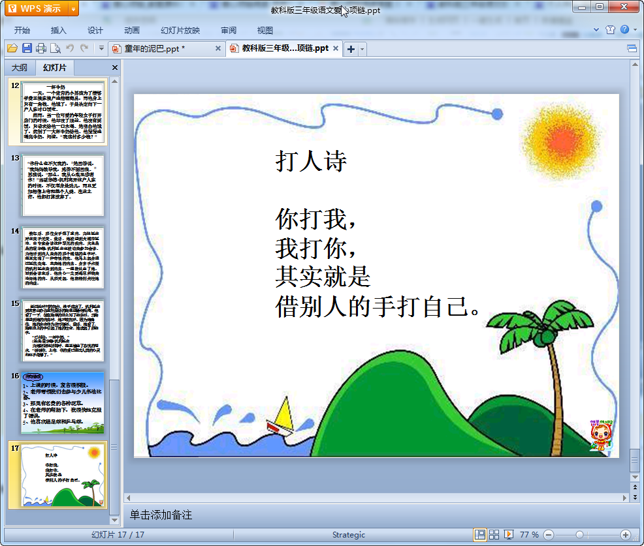Click the skin shirt icon near help
Viewport: 644px width, 546px height.
pos(610,30)
